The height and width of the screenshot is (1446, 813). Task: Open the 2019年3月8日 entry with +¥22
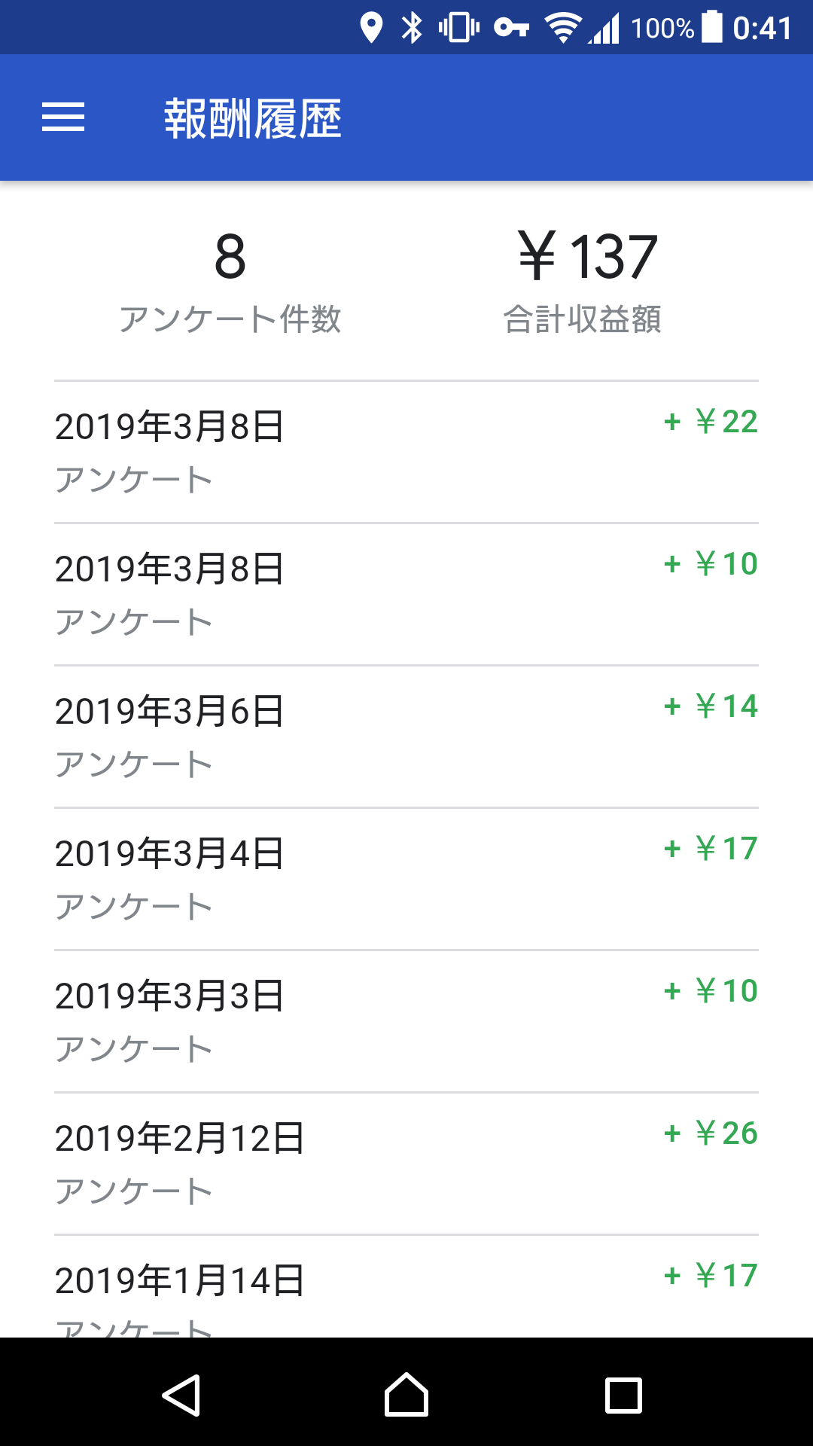[406, 452]
